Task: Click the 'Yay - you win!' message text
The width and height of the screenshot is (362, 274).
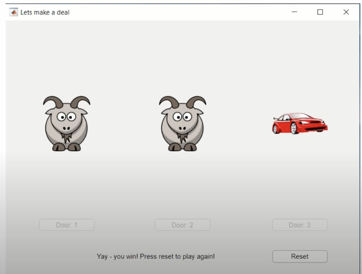Action: point(156,256)
